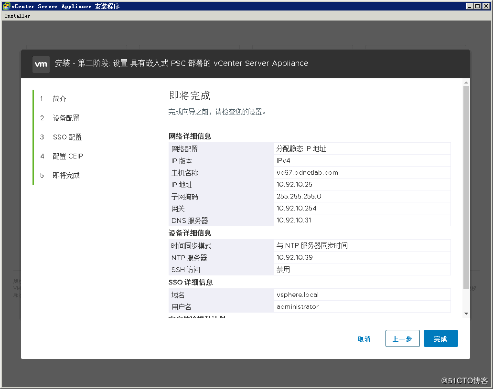Go to step 4 配置 CEIP

[x=61, y=156]
